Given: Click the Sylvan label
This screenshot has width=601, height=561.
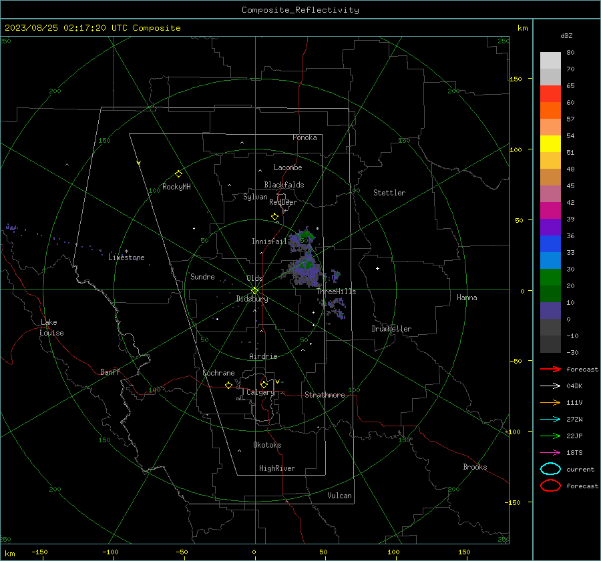Looking at the screenshot, I should (255, 197).
